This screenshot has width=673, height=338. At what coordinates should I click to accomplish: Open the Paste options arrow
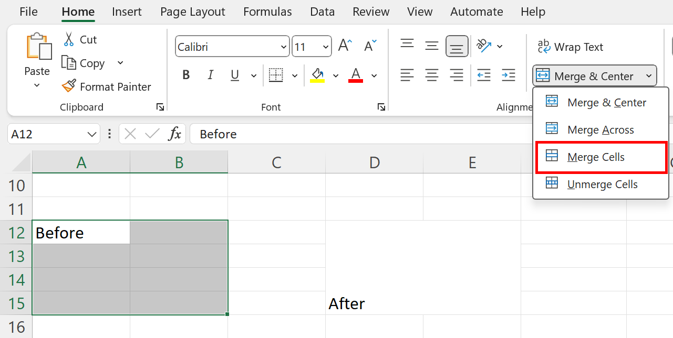pyautogui.click(x=37, y=84)
